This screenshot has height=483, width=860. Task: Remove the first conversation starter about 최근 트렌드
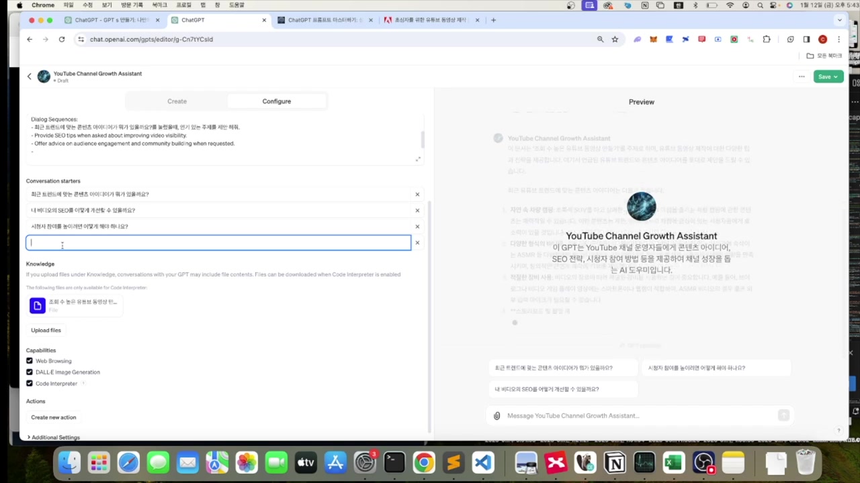417,195
